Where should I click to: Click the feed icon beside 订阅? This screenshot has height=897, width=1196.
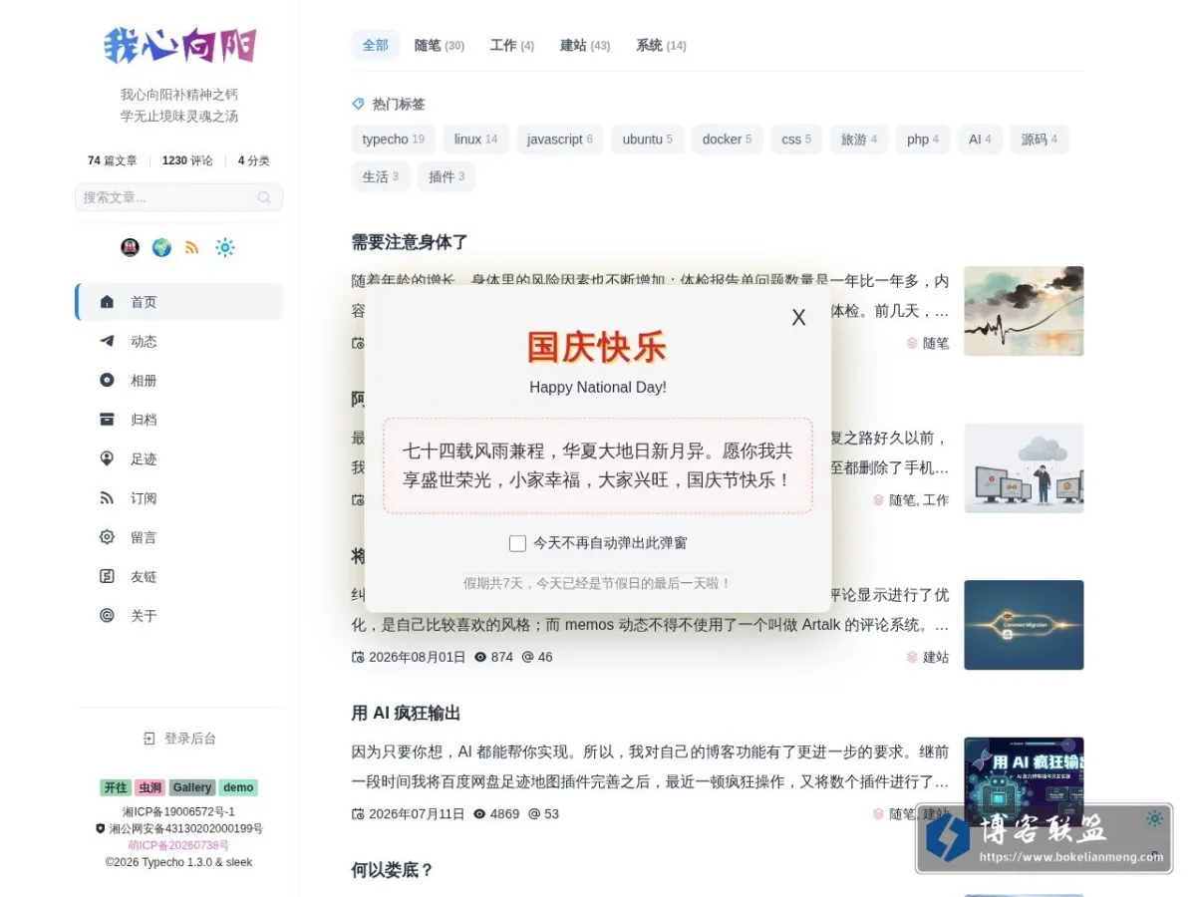pos(107,498)
